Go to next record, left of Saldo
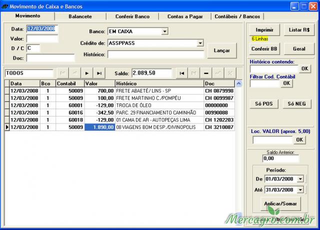The height and width of the screenshot is (230, 320). pyautogui.click(x=87, y=73)
